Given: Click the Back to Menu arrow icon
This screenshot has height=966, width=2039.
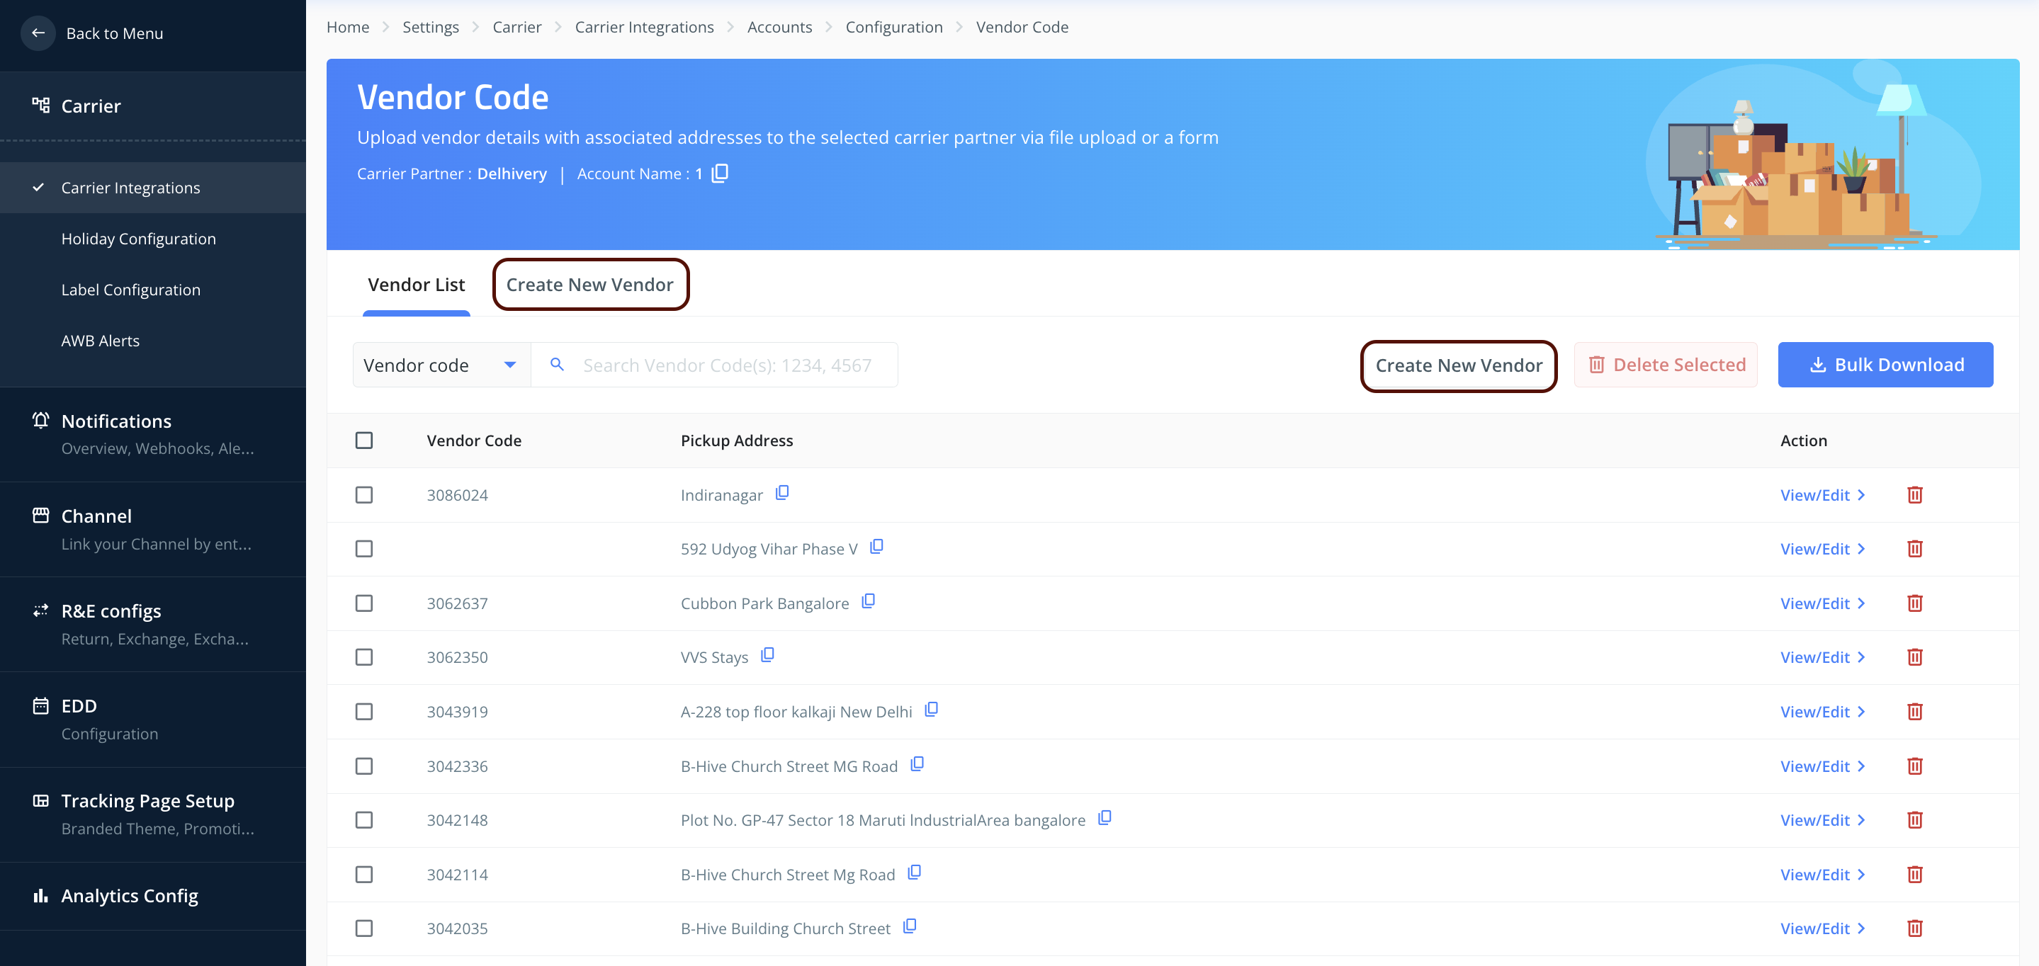Looking at the screenshot, I should [x=38, y=33].
